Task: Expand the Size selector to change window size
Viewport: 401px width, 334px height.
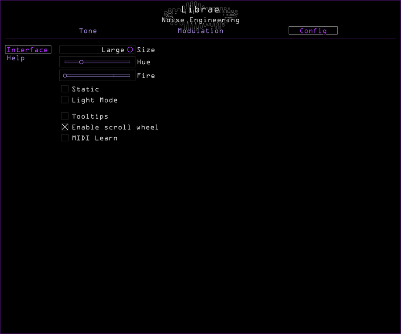Action: pos(97,49)
